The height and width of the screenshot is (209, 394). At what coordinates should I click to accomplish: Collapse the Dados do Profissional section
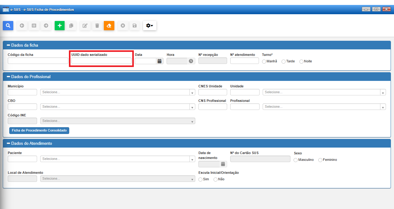[x=8, y=77]
